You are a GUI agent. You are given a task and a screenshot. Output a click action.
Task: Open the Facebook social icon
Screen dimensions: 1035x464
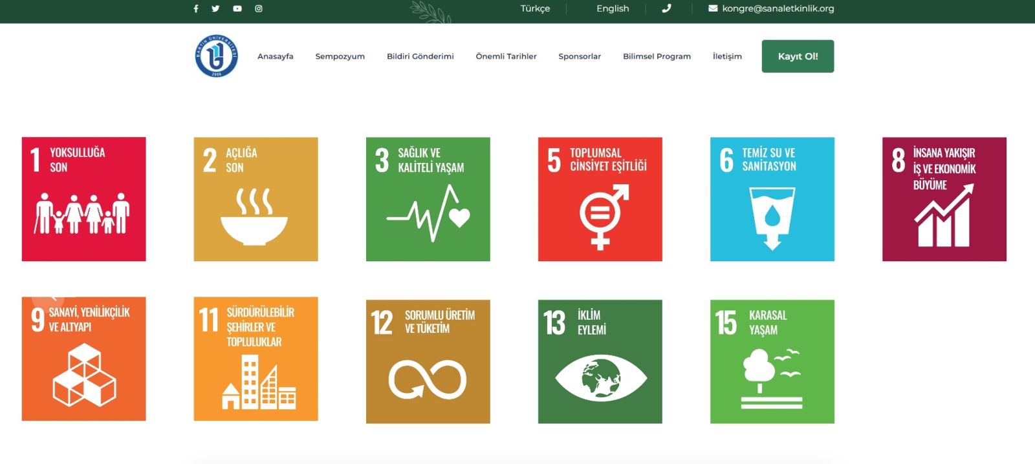(195, 8)
